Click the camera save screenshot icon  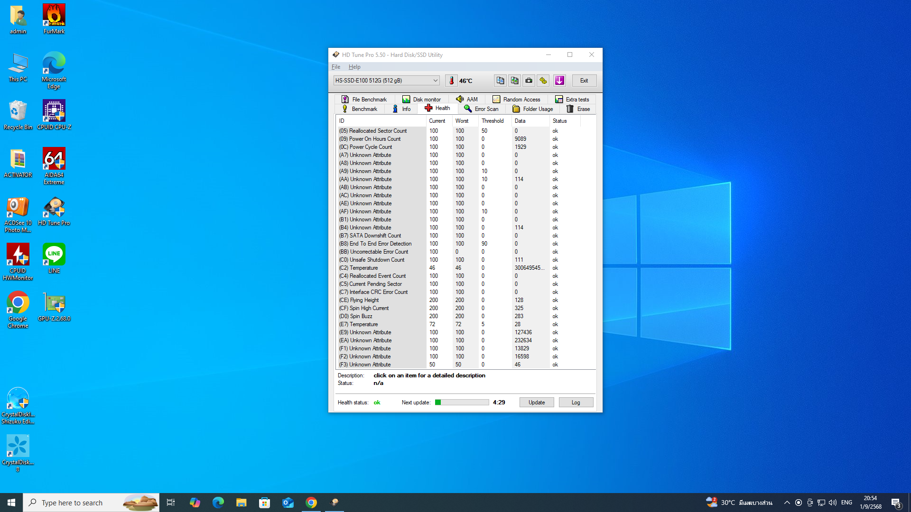coord(529,81)
